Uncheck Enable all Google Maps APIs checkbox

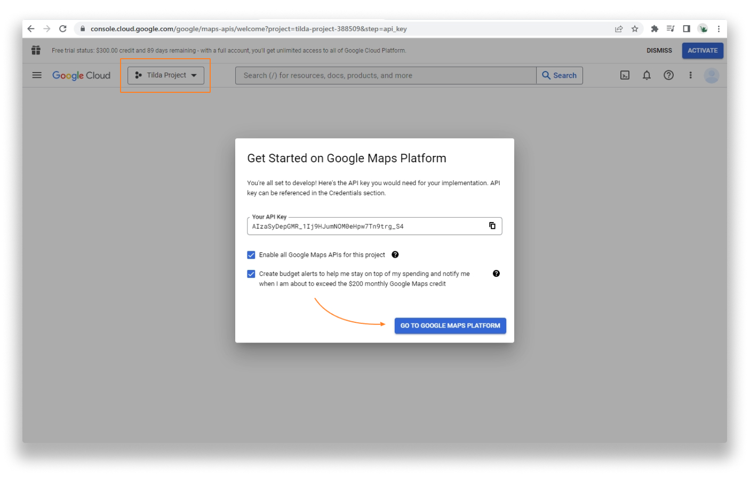click(x=251, y=255)
